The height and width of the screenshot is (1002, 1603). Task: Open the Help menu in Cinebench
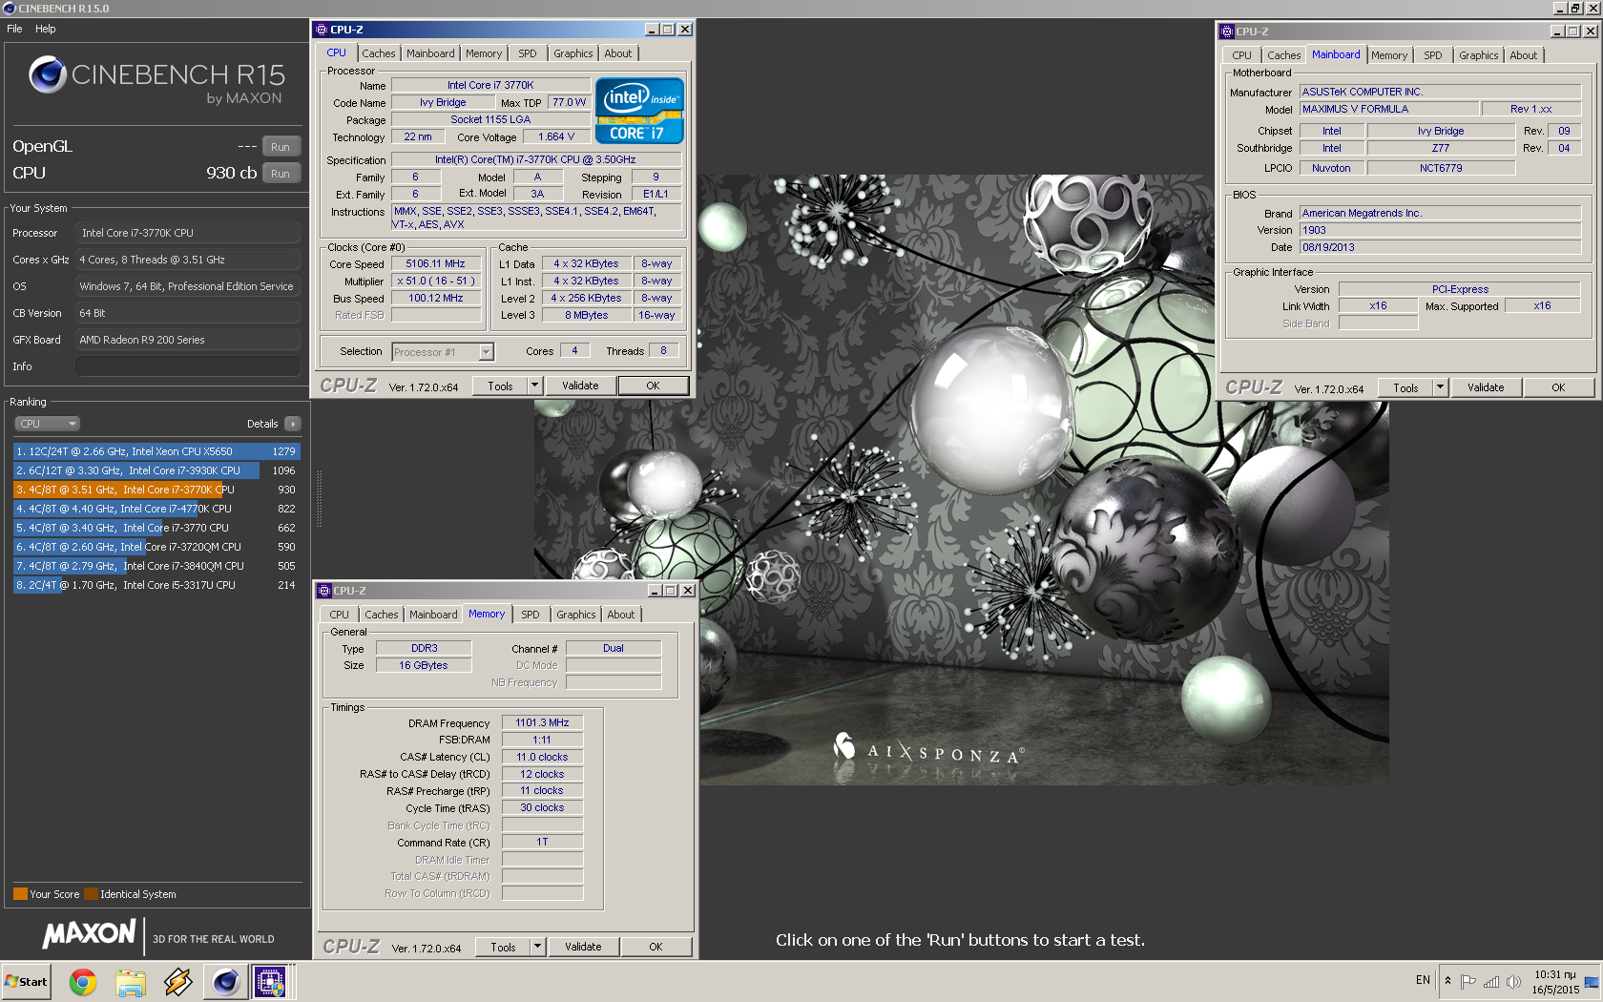pyautogui.click(x=46, y=29)
